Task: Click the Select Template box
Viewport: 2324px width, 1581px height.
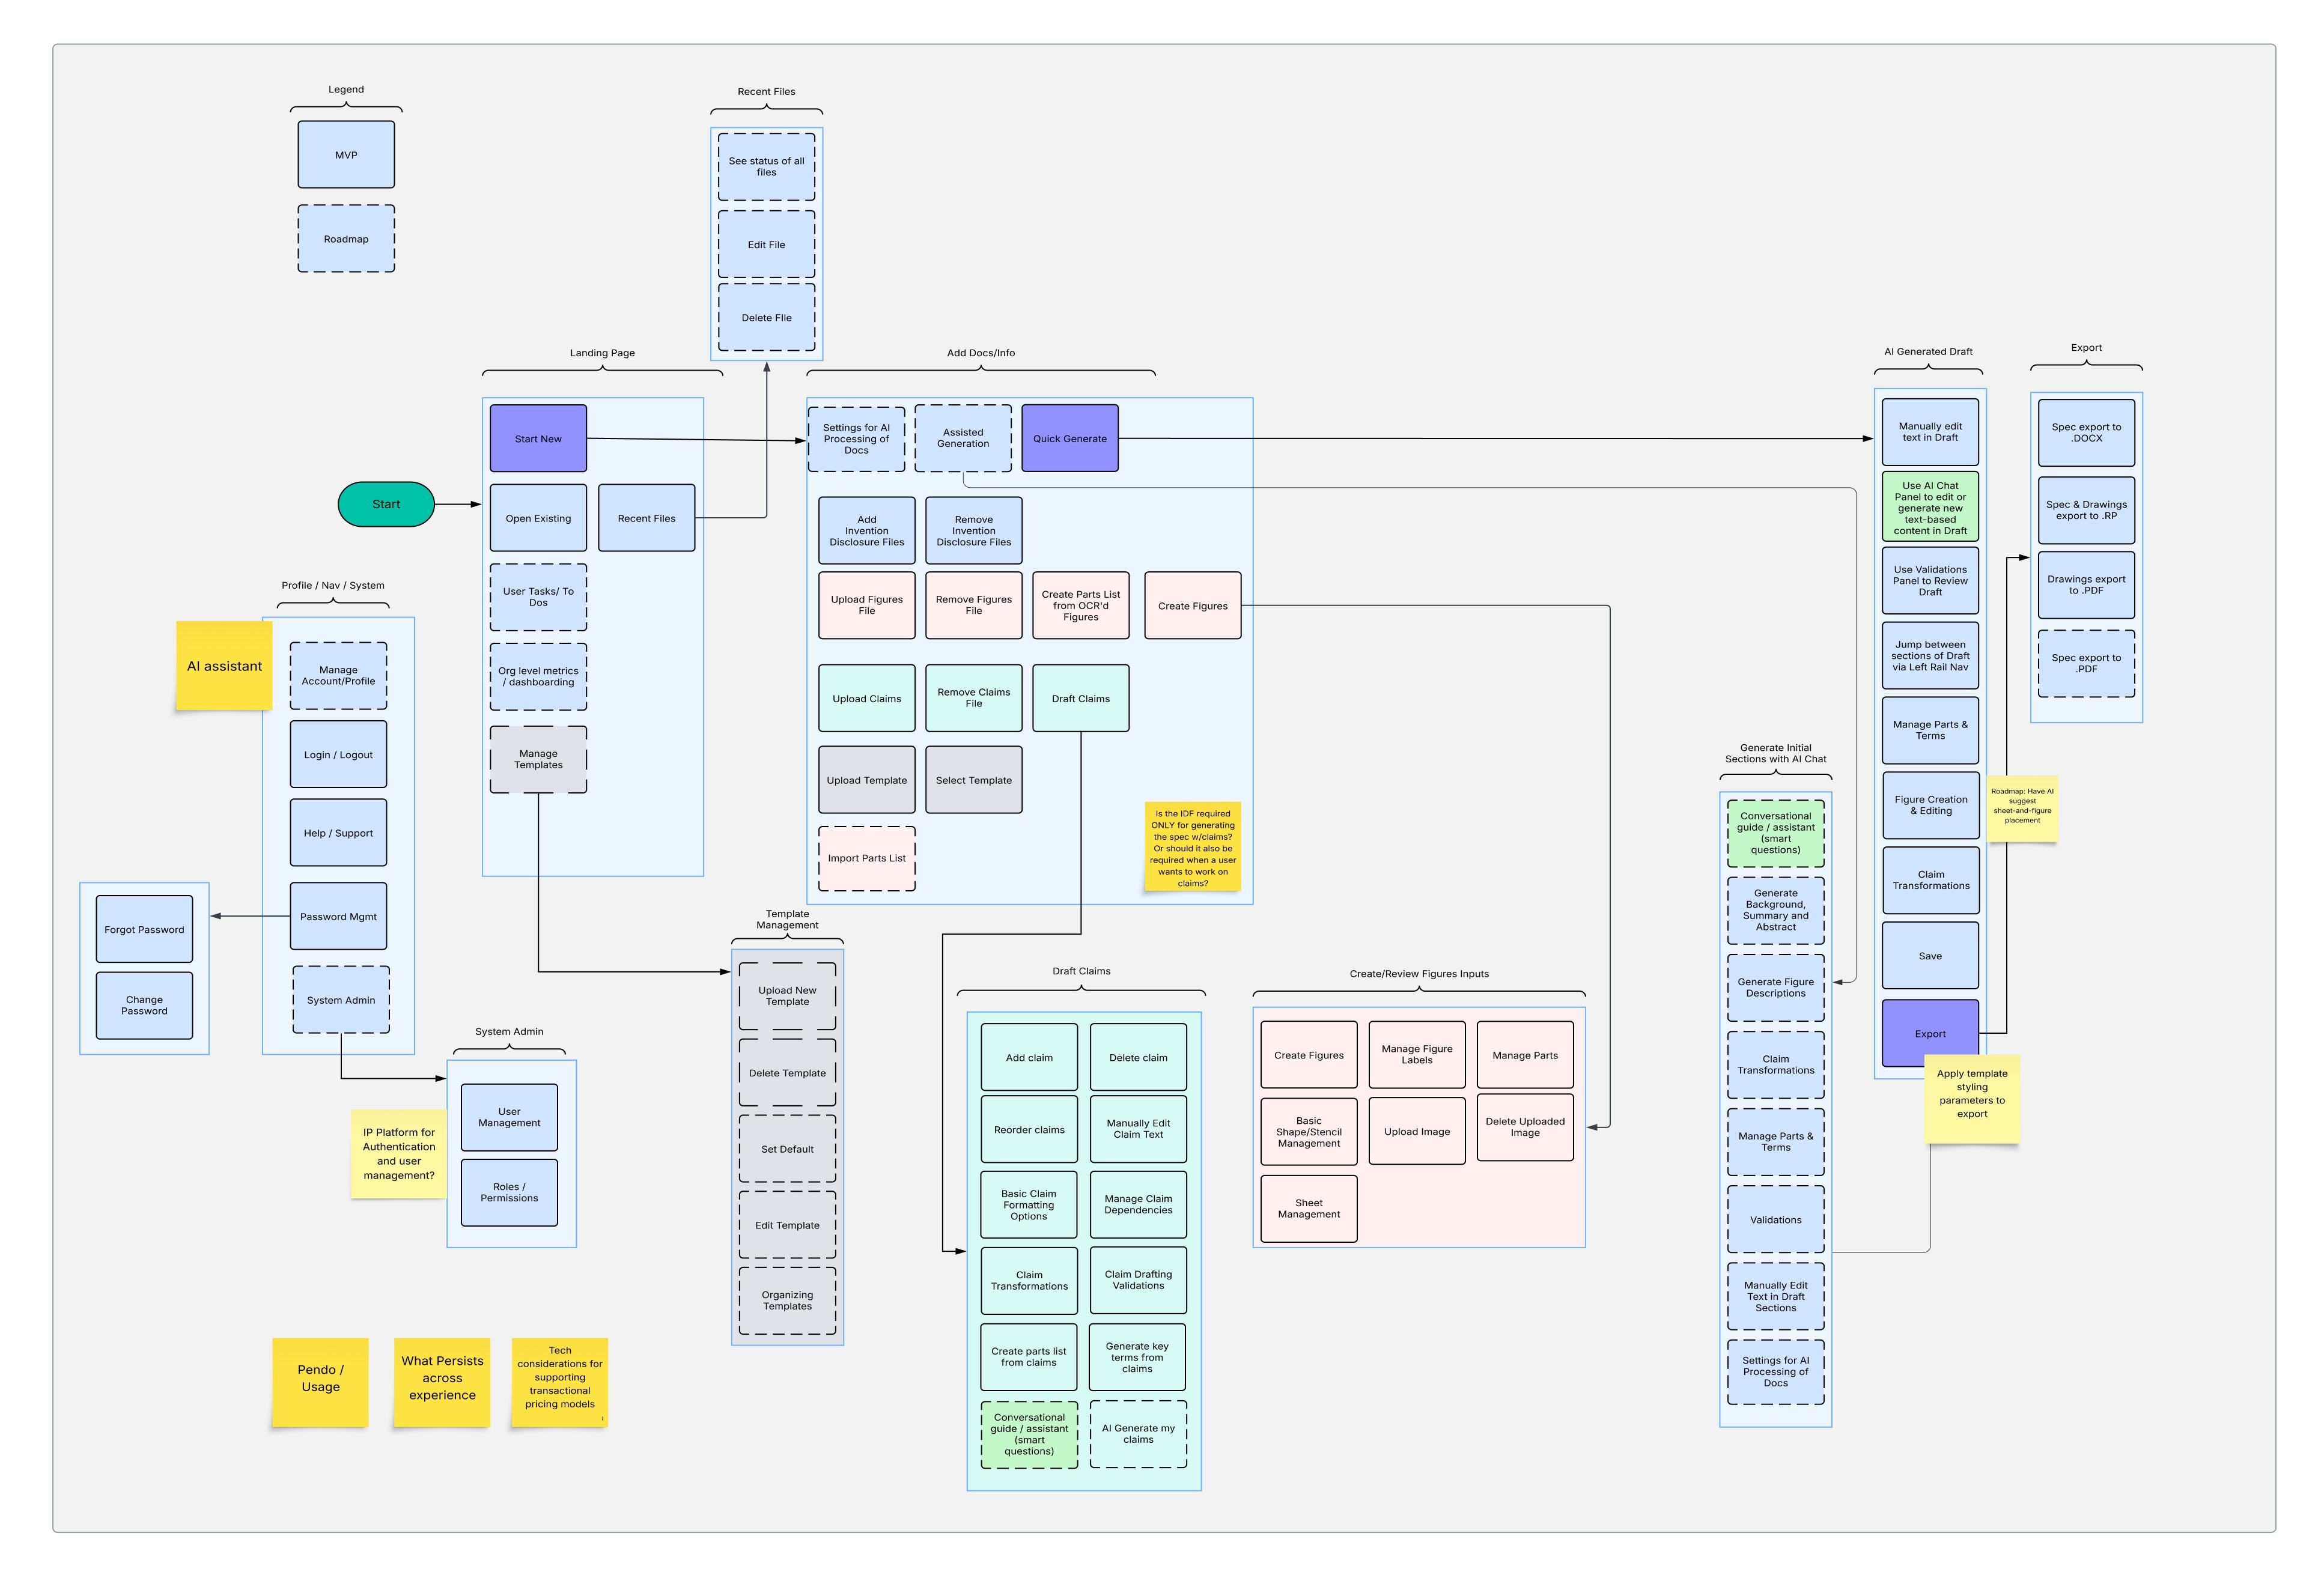Action: [974, 780]
